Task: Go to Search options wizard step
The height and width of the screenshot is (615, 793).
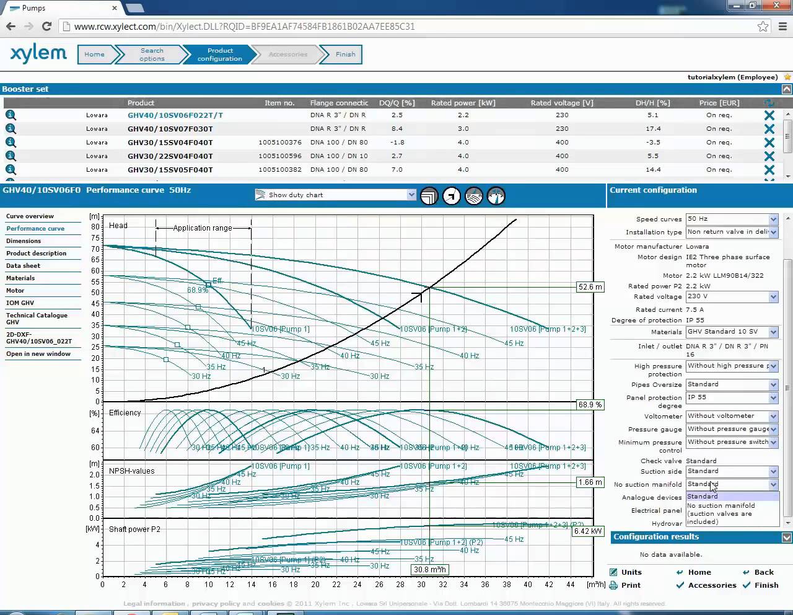Action: coord(152,55)
